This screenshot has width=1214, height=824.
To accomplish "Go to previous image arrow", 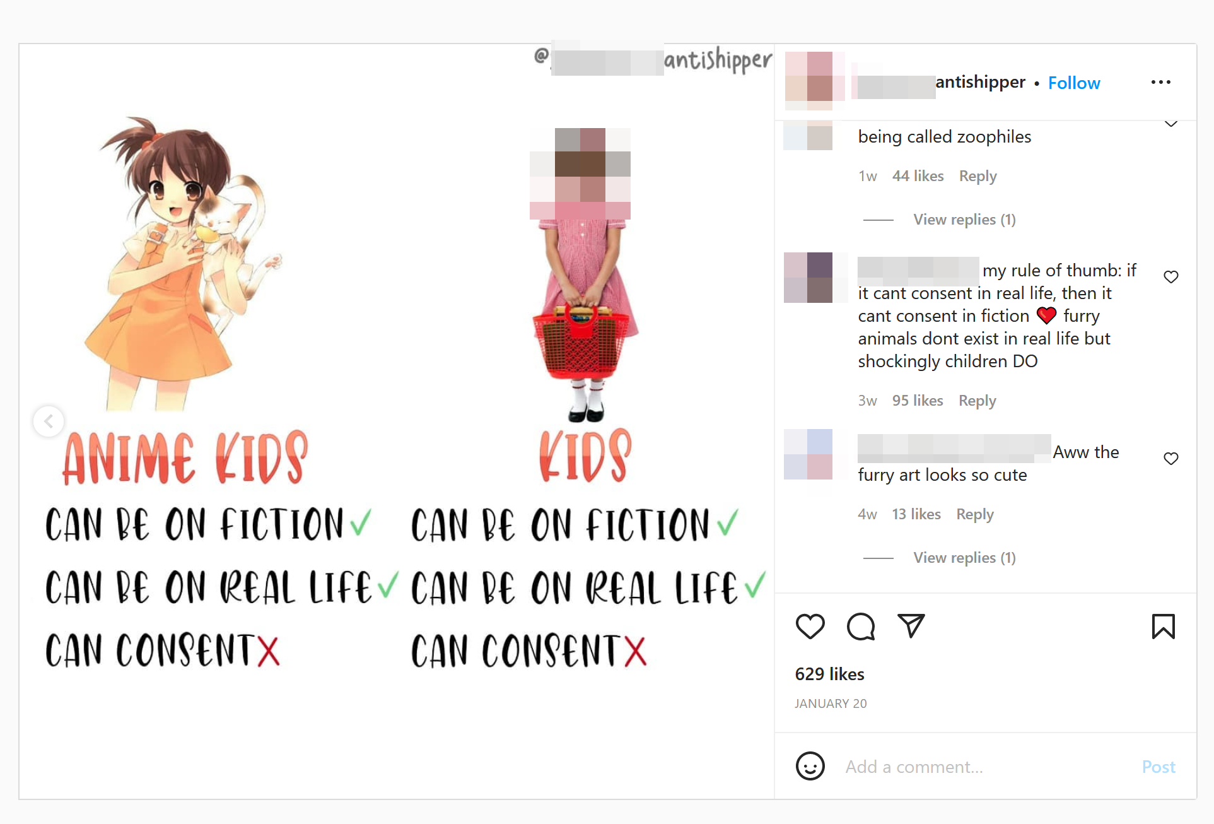I will 49,421.
